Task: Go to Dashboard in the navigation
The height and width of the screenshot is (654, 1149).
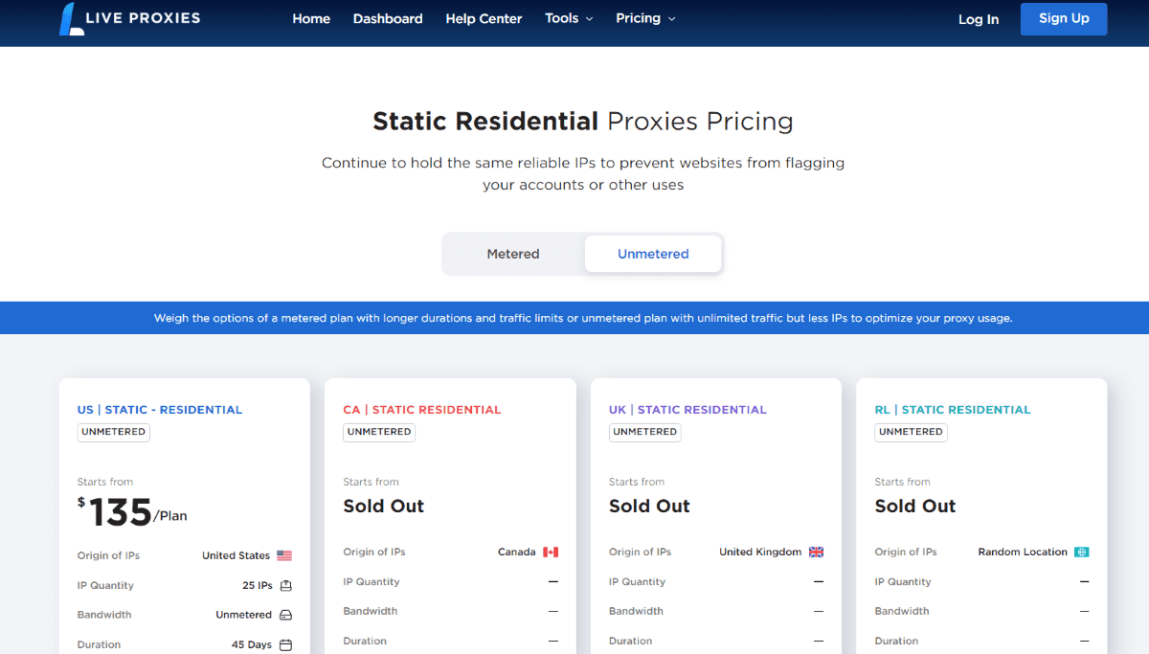Action: [388, 19]
